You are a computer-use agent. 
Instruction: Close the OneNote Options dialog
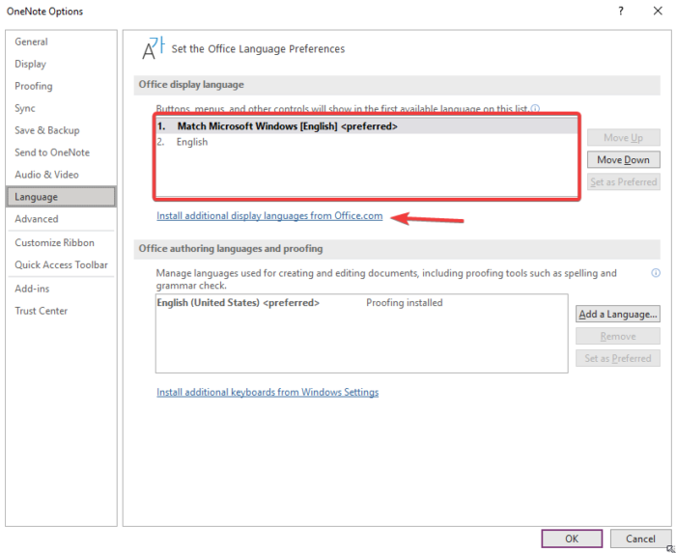(658, 11)
